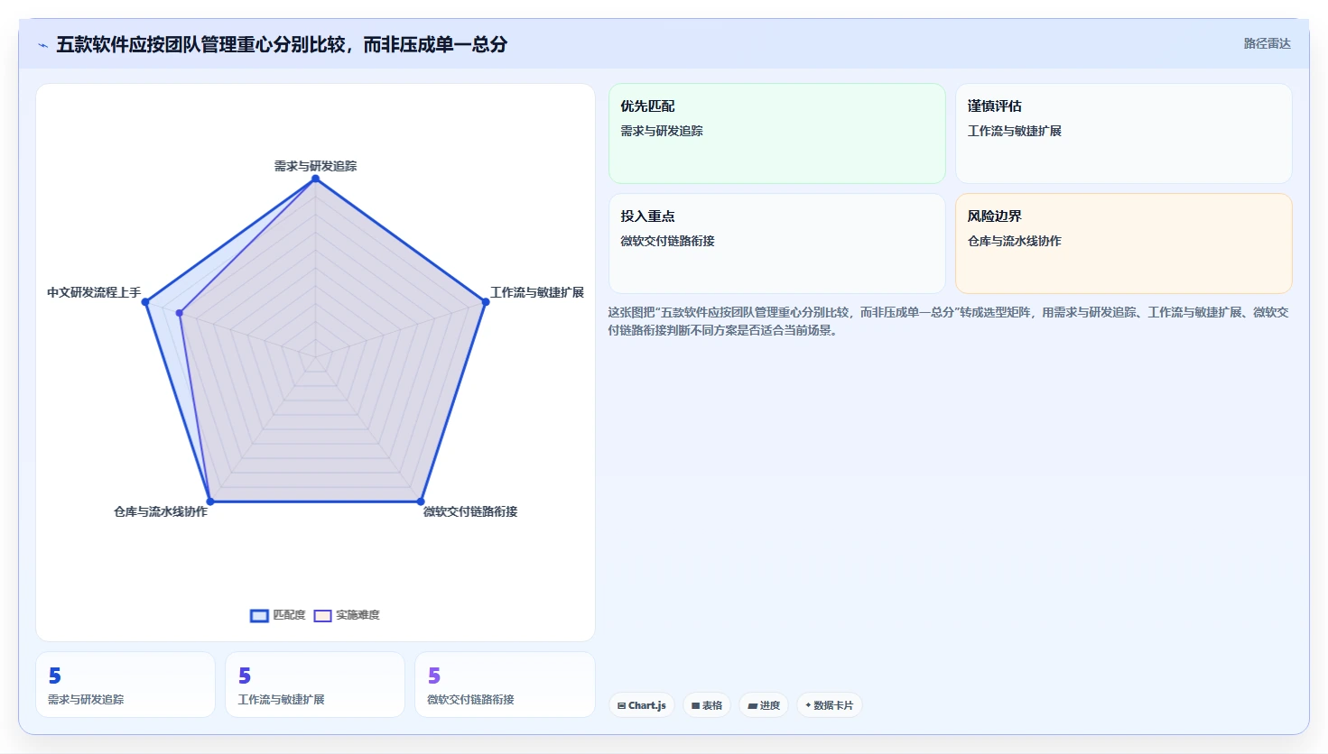Screen dimensions: 1328x754
Task: Select the 工作流与敏捷扩展 radar axis label
Action: click(537, 292)
